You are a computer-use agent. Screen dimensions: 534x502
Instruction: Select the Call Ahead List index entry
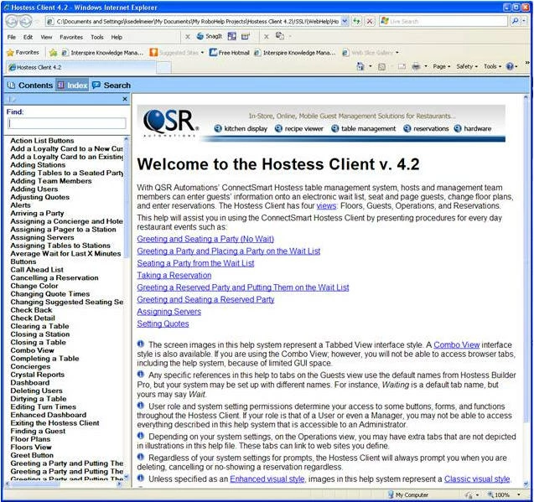coord(37,270)
